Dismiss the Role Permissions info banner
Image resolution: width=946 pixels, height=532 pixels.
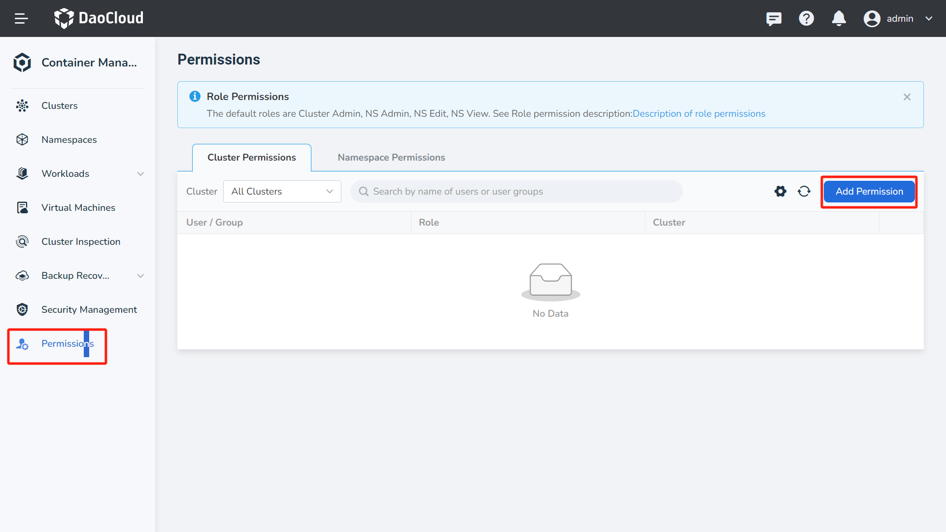click(x=907, y=97)
